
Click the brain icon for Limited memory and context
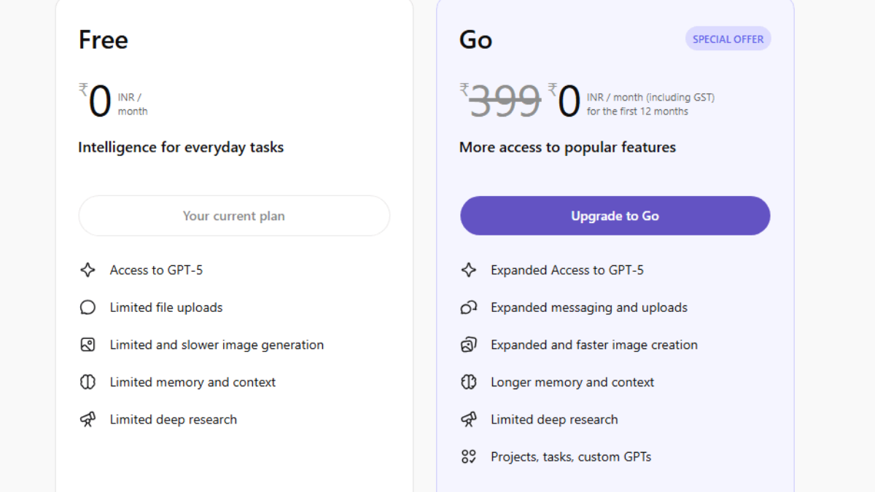[x=87, y=382]
